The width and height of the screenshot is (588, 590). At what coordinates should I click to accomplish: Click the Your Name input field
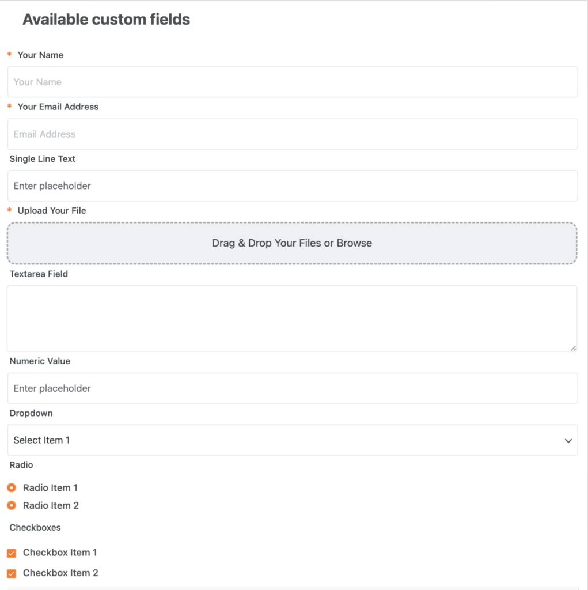pos(292,82)
